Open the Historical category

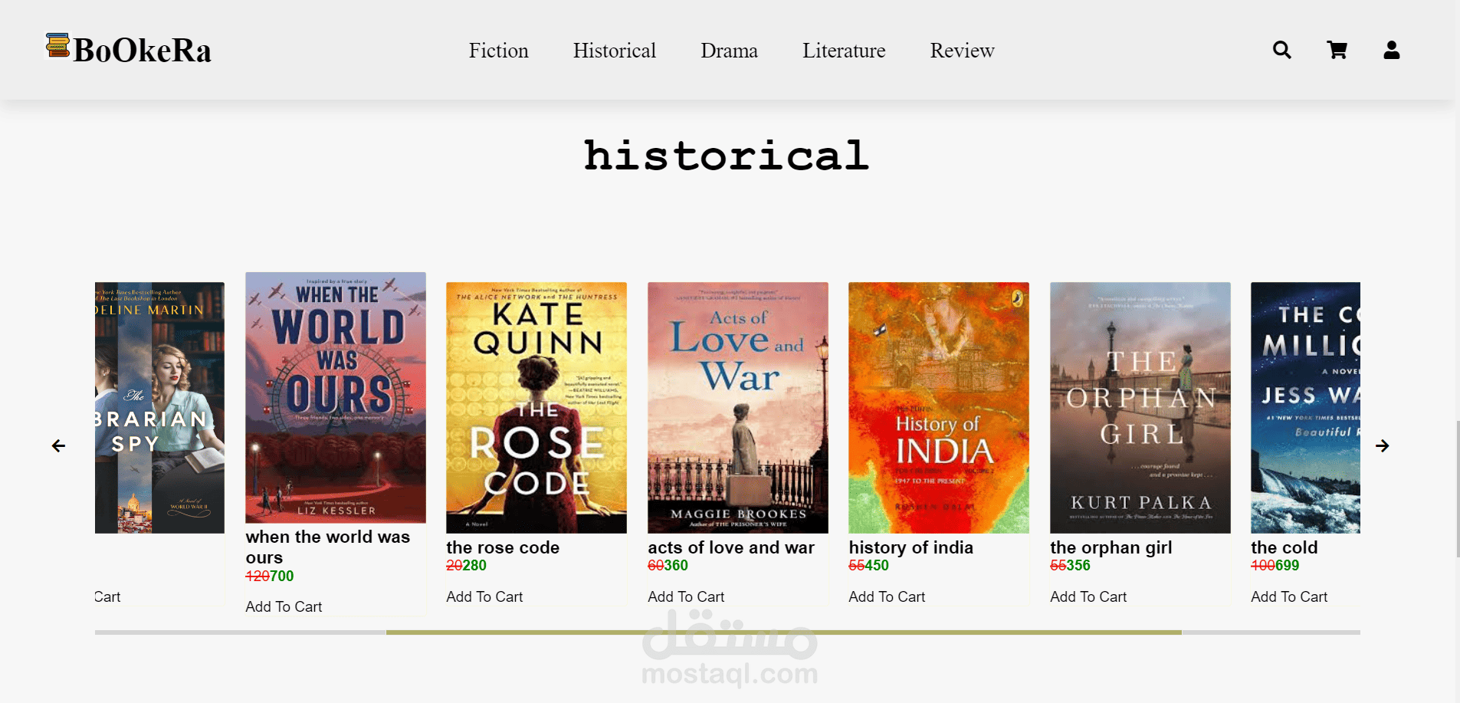615,51
